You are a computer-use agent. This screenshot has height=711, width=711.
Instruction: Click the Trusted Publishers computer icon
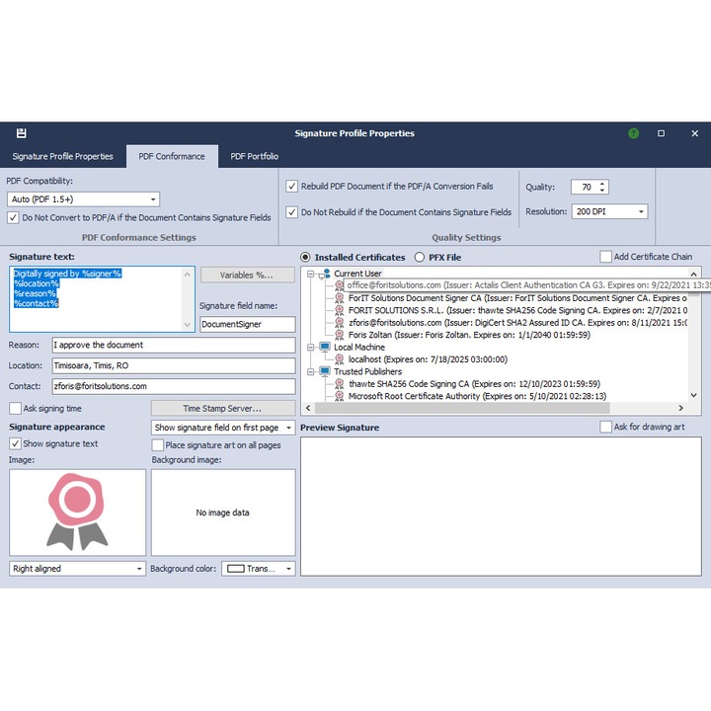point(326,372)
